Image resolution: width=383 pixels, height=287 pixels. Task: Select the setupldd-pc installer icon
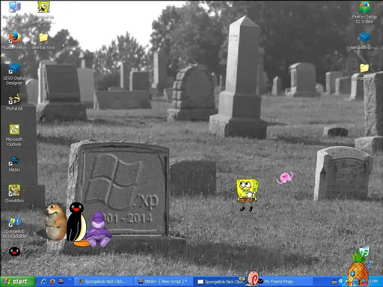(364, 41)
